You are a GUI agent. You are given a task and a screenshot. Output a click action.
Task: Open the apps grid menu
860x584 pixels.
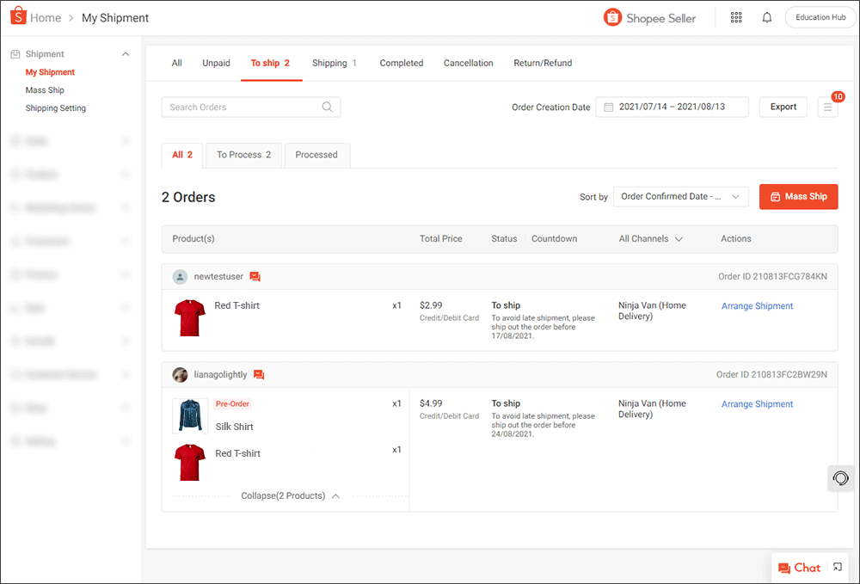(736, 17)
